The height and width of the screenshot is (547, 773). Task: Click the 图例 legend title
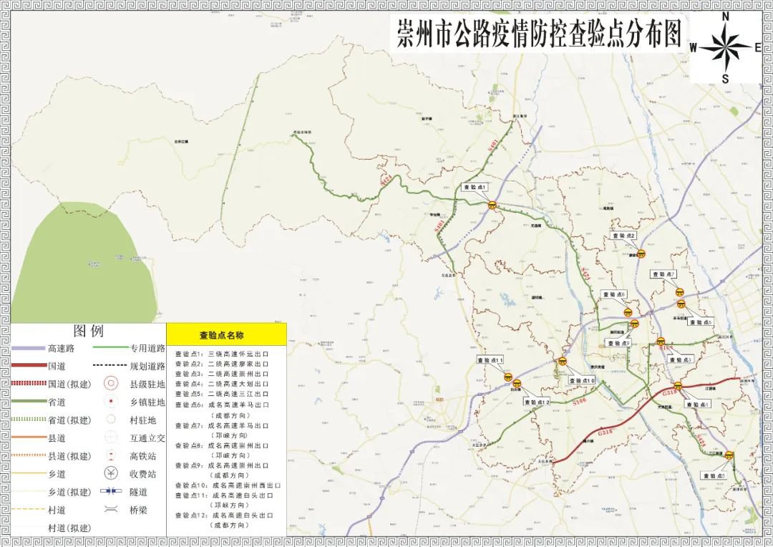[88, 331]
